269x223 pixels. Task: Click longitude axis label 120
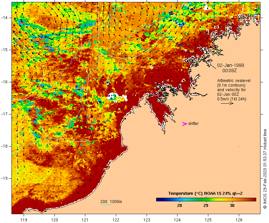point(54,220)
